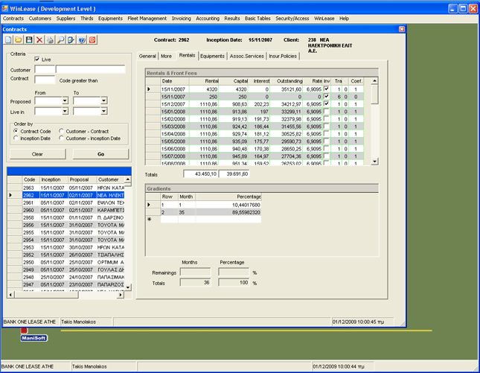This screenshot has height=373, width=480.
Task: Click the Contract code input field
Action: point(45,80)
